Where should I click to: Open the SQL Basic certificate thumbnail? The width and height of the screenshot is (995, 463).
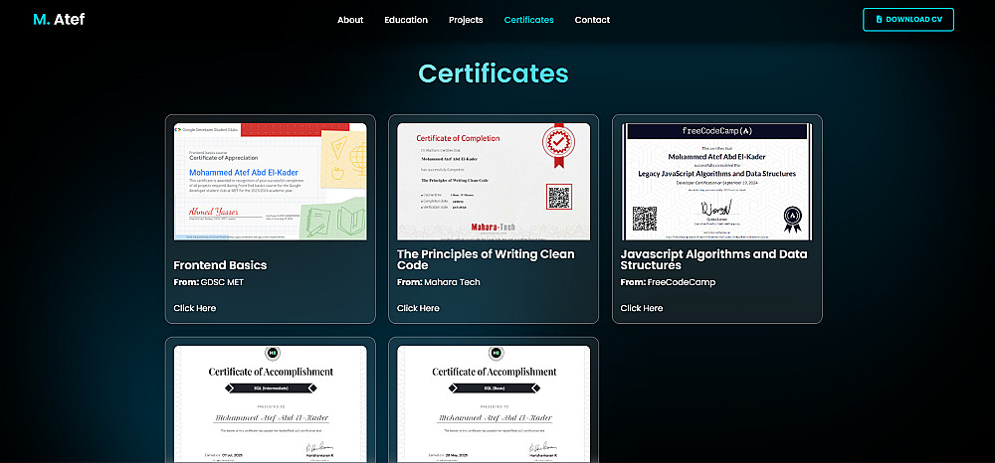coord(494,404)
